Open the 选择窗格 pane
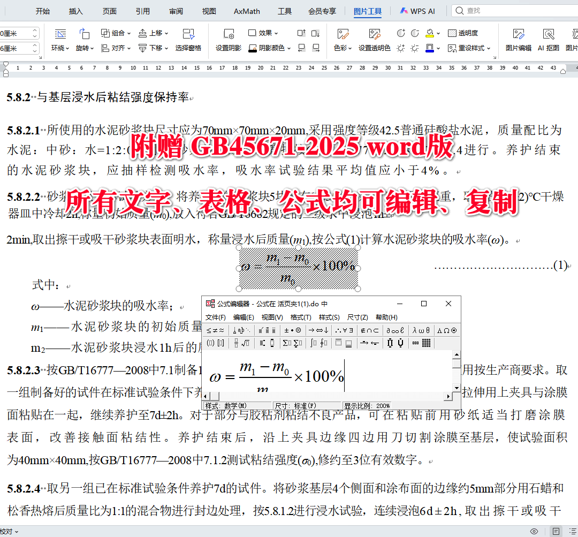578x537 pixels. (188, 39)
